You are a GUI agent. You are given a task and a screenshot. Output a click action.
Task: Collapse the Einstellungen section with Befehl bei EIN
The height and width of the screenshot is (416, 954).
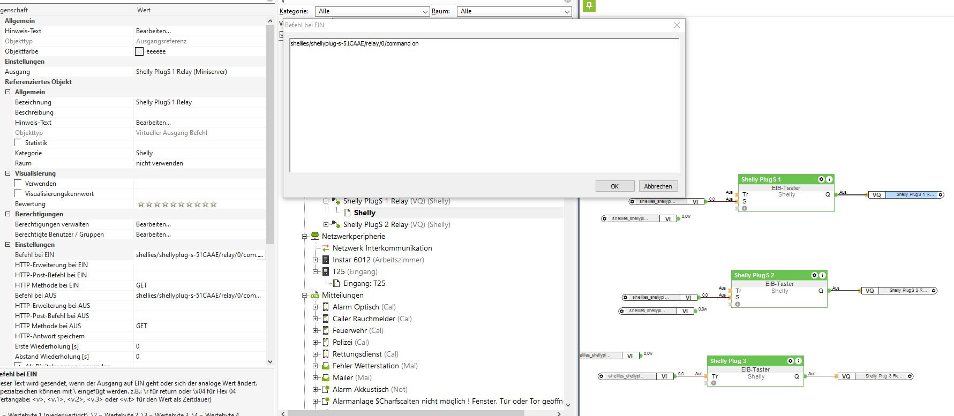coord(8,245)
